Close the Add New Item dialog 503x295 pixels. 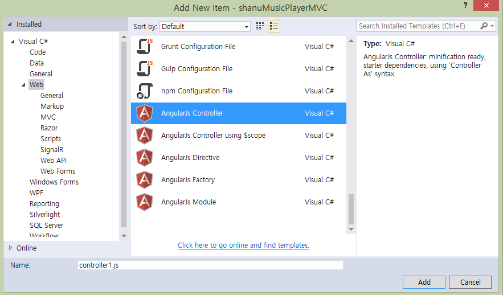tap(486, 6)
